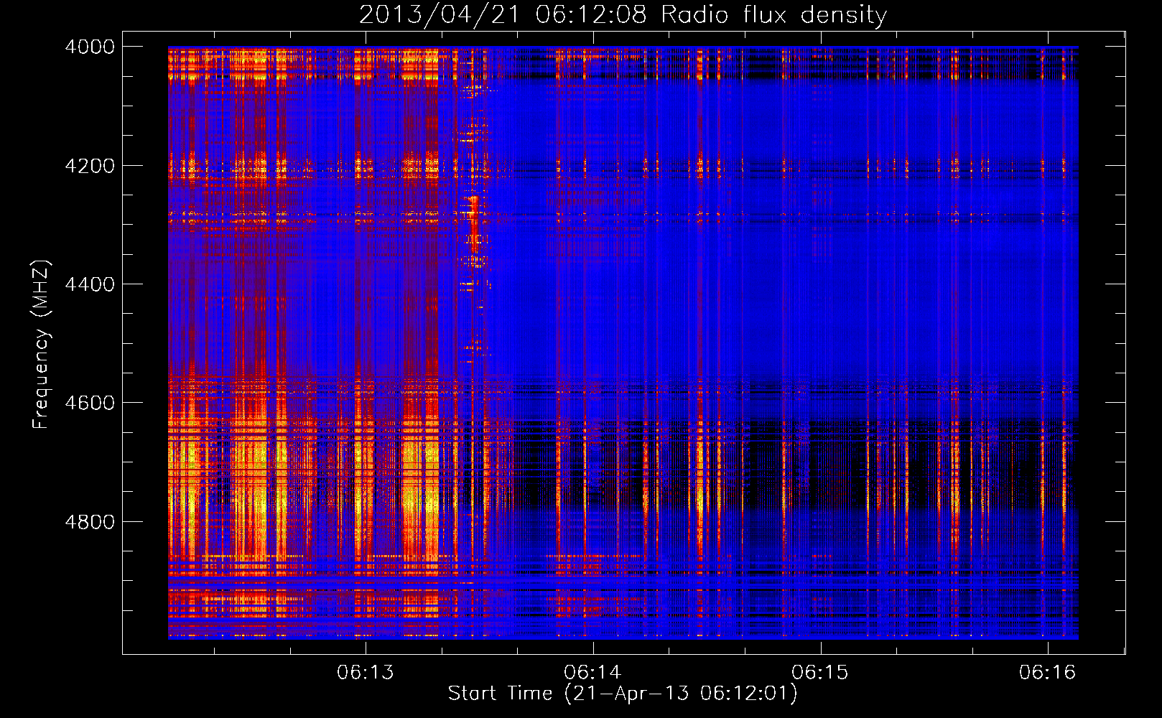This screenshot has width=1162, height=718.
Task: Click the 06:14 time tick label
Action: click(592, 672)
